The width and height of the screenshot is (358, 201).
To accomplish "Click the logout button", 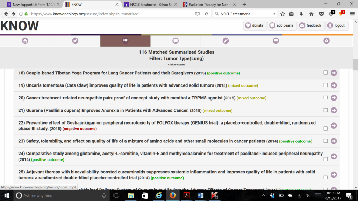I will tap(336, 25).
